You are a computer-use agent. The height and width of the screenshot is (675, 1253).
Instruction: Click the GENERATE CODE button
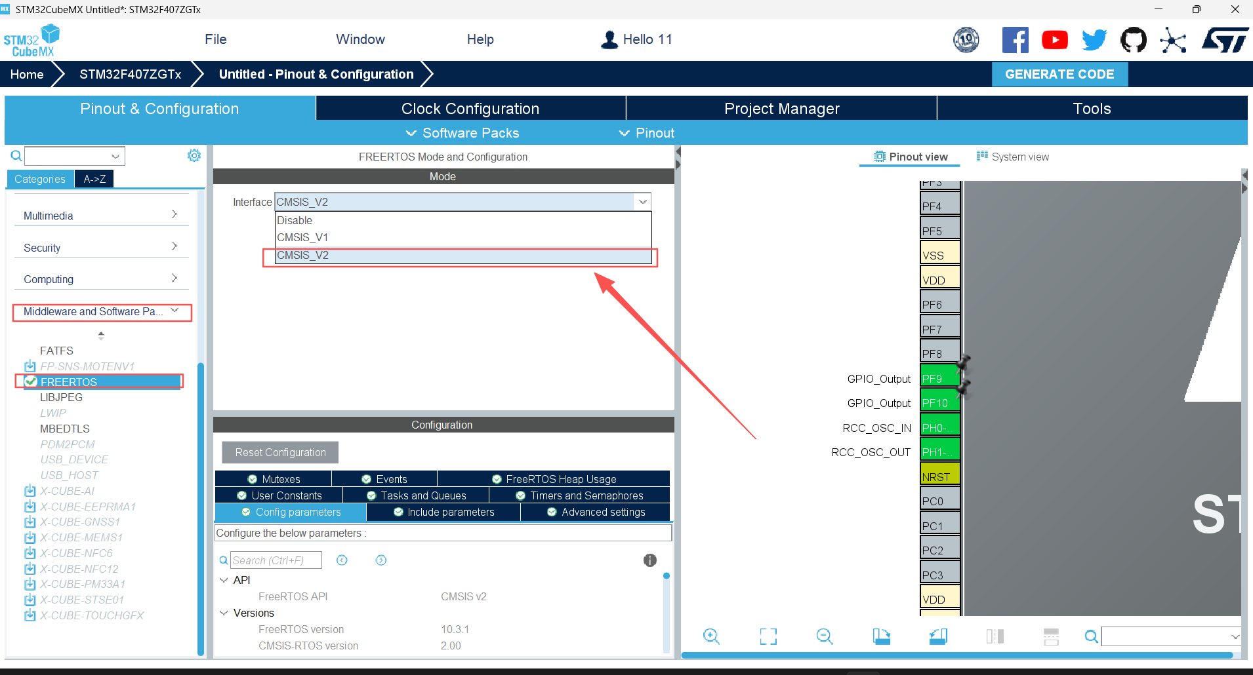tap(1059, 74)
